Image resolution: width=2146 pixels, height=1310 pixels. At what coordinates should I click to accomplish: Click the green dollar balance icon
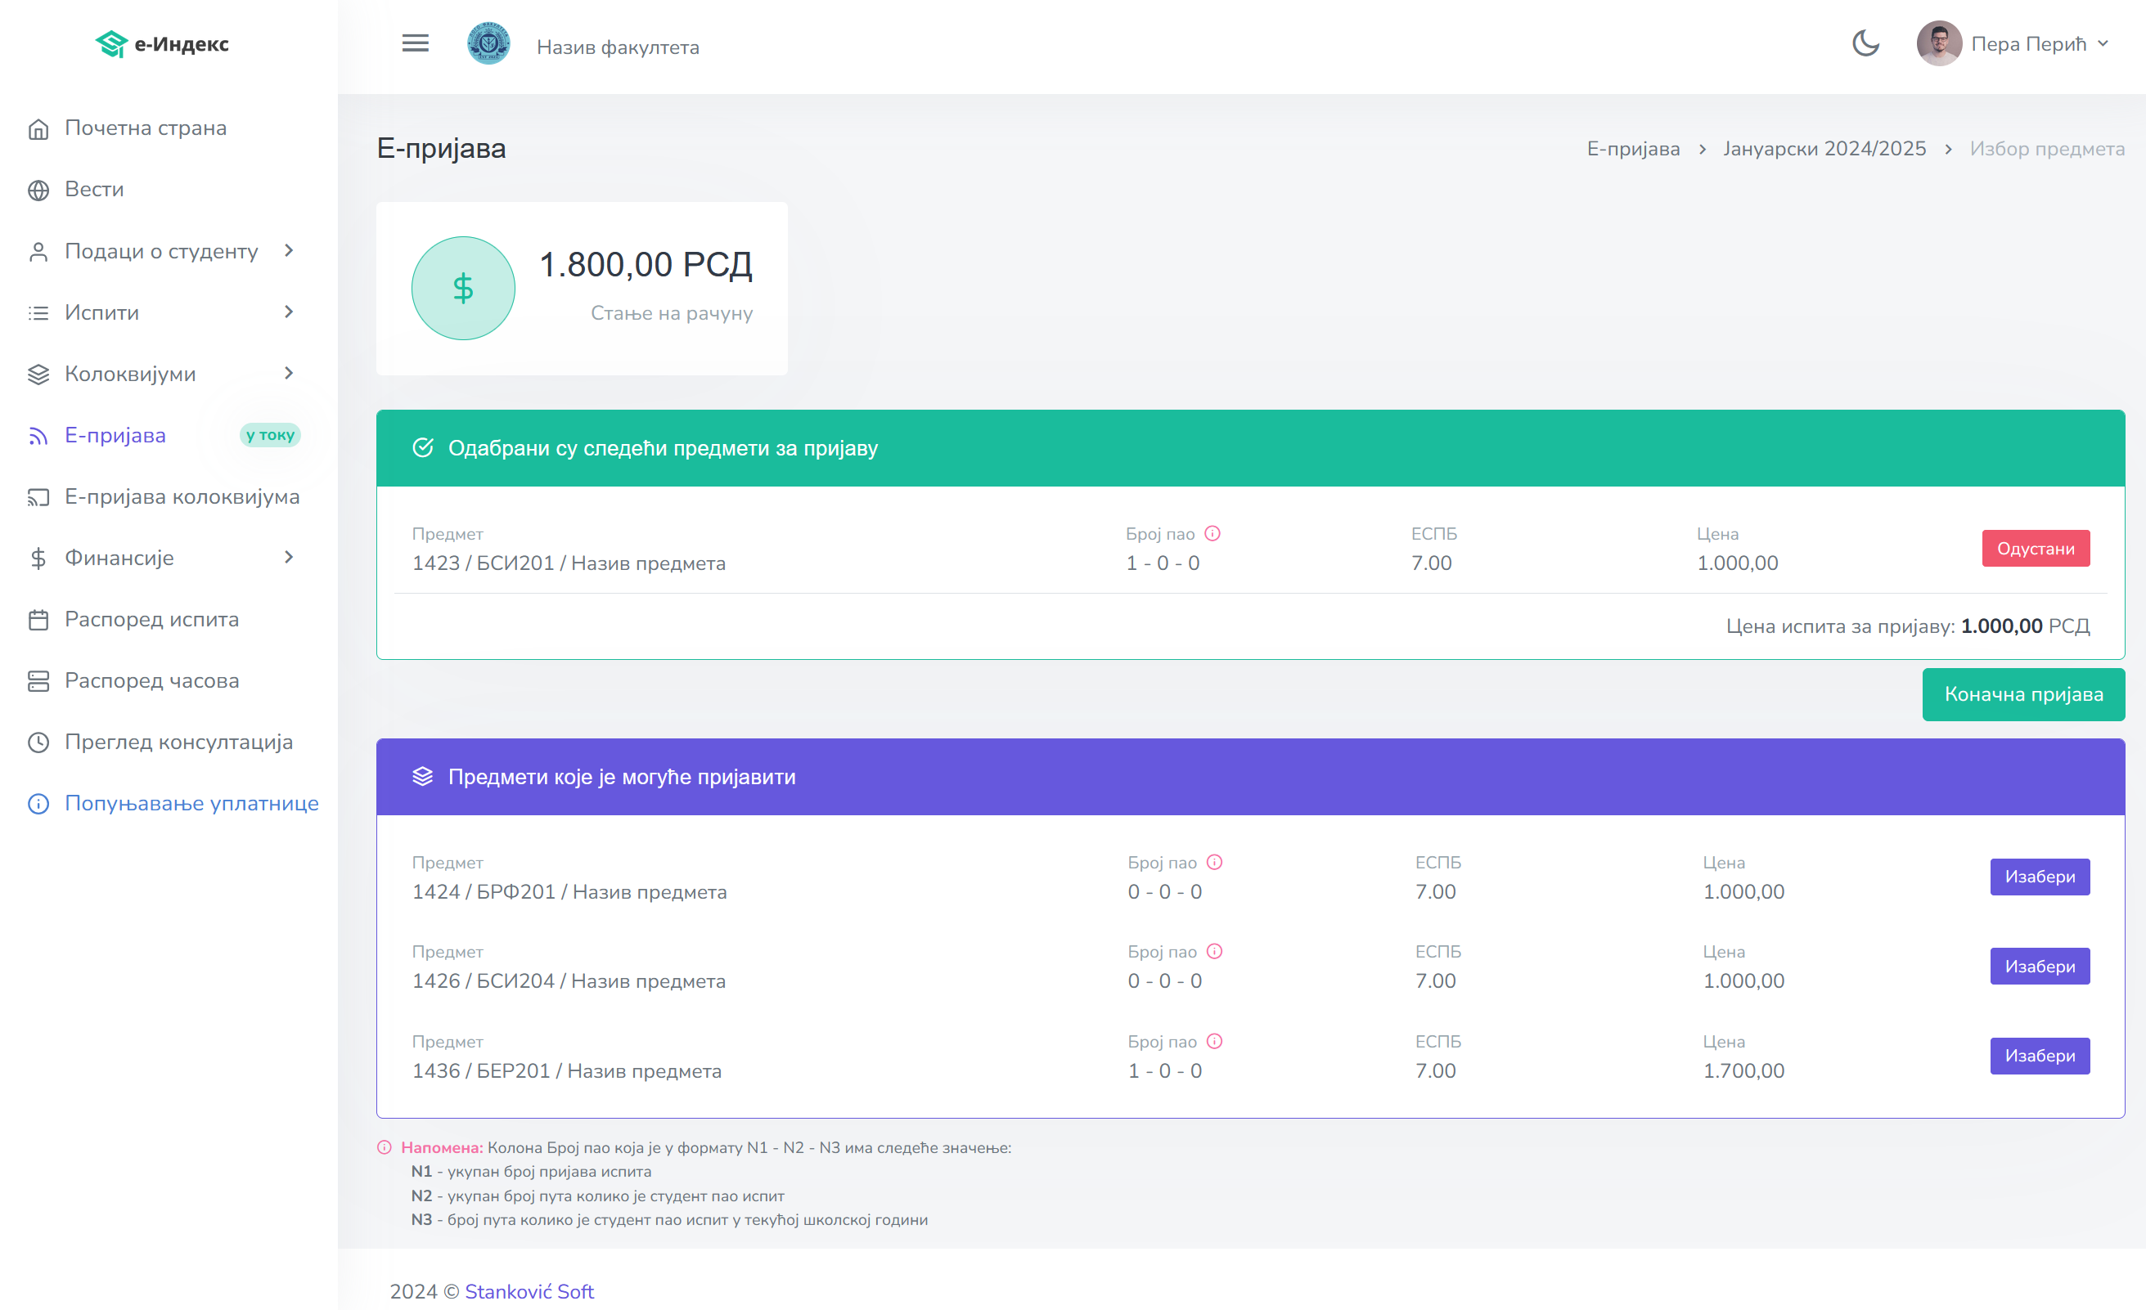click(x=462, y=288)
